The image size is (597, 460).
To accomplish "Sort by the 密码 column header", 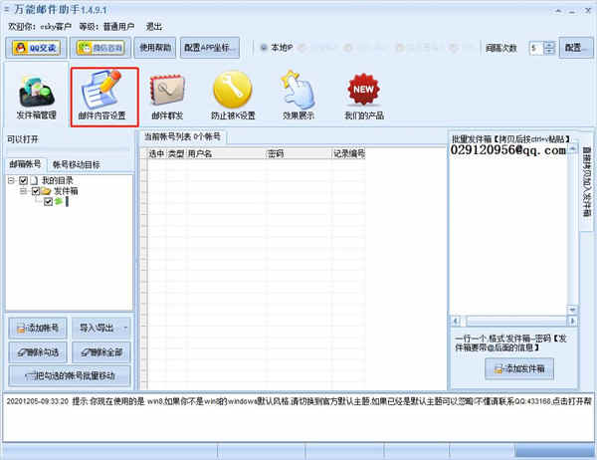I will 298,153.
